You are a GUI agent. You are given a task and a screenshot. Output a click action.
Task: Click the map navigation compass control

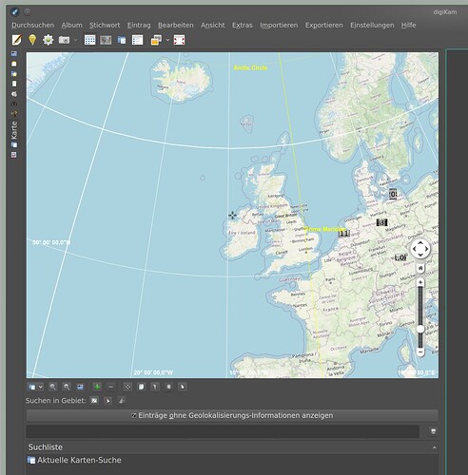420,249
